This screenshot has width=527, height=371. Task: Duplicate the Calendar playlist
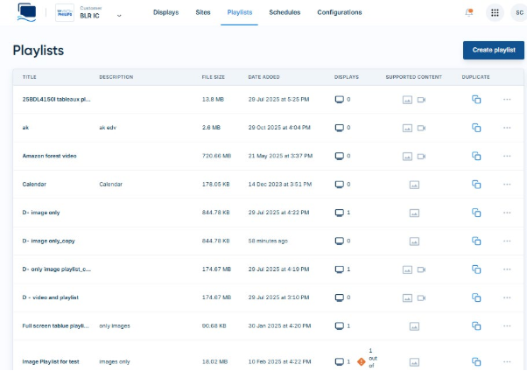coord(476,184)
